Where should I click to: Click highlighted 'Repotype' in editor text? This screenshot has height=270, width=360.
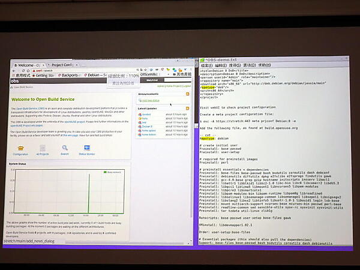pos(208,139)
